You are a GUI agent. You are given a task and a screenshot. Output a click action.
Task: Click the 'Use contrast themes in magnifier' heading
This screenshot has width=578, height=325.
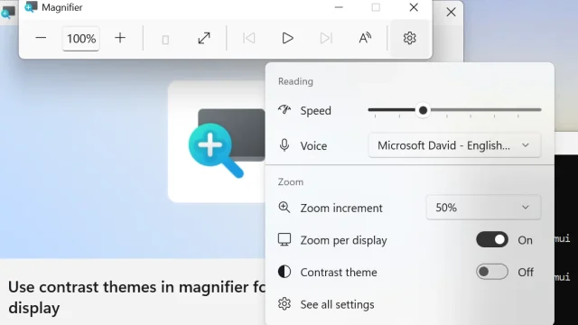point(136,297)
